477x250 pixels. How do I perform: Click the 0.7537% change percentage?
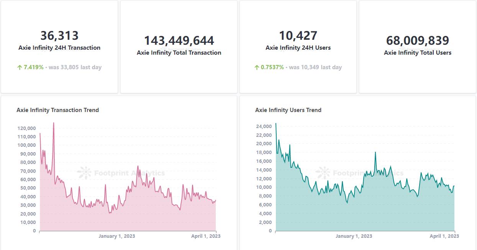(272, 67)
